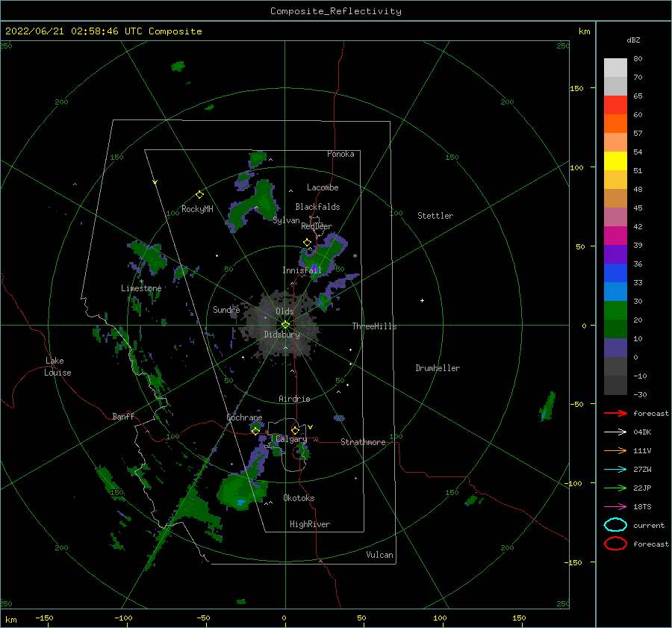Click the Cochrane town label
This screenshot has height=628, width=672.
(244, 417)
